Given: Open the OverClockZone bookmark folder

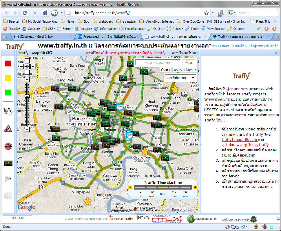Looking at the screenshot, I should (191, 21).
